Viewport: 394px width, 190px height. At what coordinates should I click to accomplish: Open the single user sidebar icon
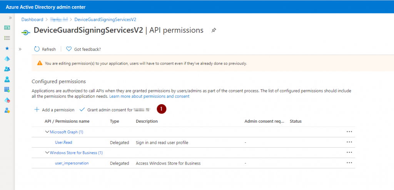(x=7, y=79)
